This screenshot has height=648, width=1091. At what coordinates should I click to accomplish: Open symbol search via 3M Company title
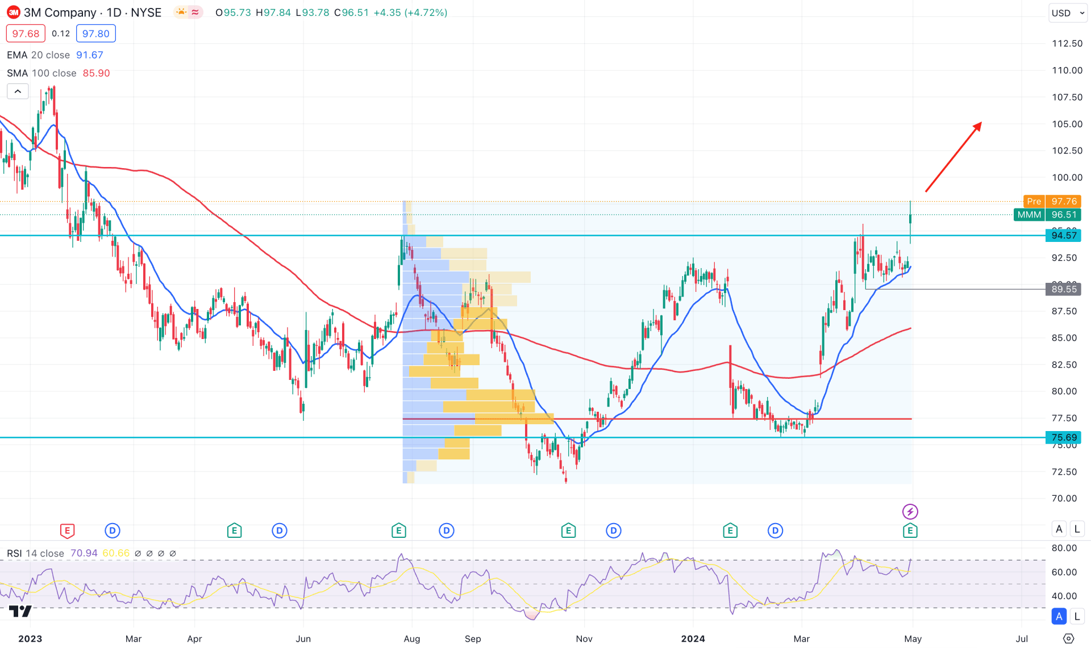[60, 12]
